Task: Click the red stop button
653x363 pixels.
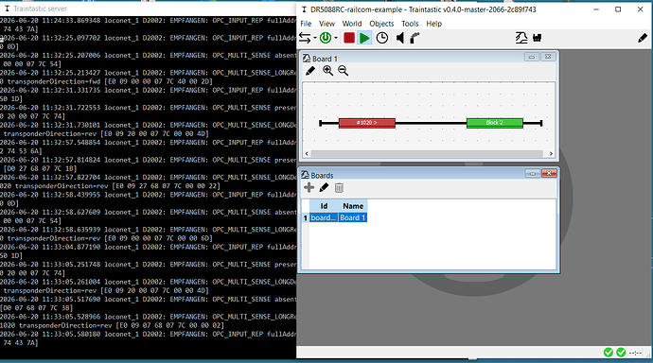Action: coord(349,38)
